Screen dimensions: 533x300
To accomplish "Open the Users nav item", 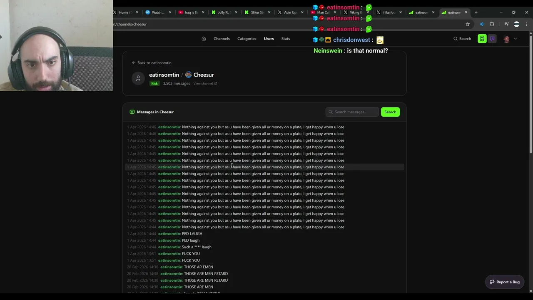I will point(269,39).
